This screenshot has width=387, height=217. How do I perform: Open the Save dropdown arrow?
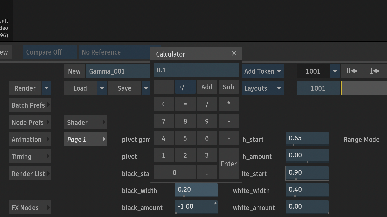[146, 88]
